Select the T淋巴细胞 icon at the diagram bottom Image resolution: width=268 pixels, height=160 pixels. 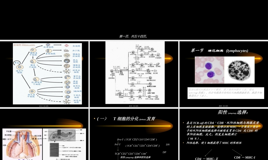pos(68,97)
